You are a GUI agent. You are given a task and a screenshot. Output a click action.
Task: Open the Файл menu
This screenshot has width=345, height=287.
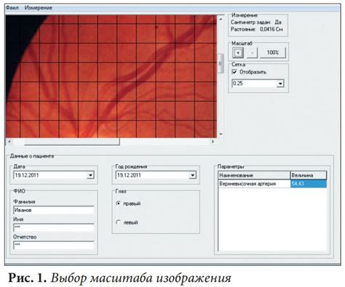[12, 8]
